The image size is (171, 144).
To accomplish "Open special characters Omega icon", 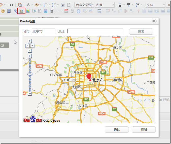I will pos(79,11).
